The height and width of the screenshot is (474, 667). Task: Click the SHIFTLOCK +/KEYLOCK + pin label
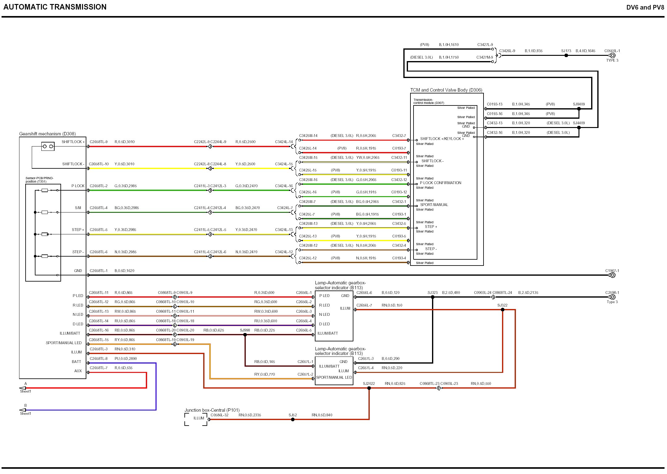[442, 139]
